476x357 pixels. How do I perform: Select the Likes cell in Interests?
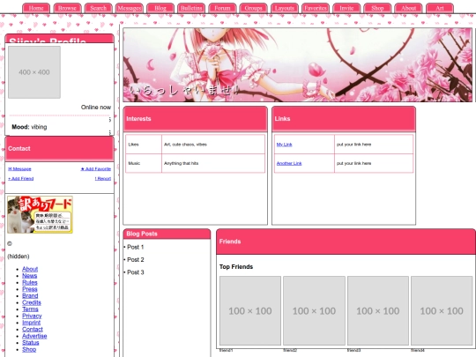(144, 145)
